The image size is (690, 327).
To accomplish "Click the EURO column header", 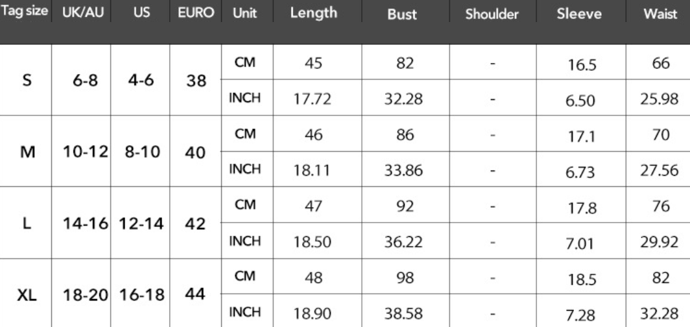I will click(x=196, y=12).
